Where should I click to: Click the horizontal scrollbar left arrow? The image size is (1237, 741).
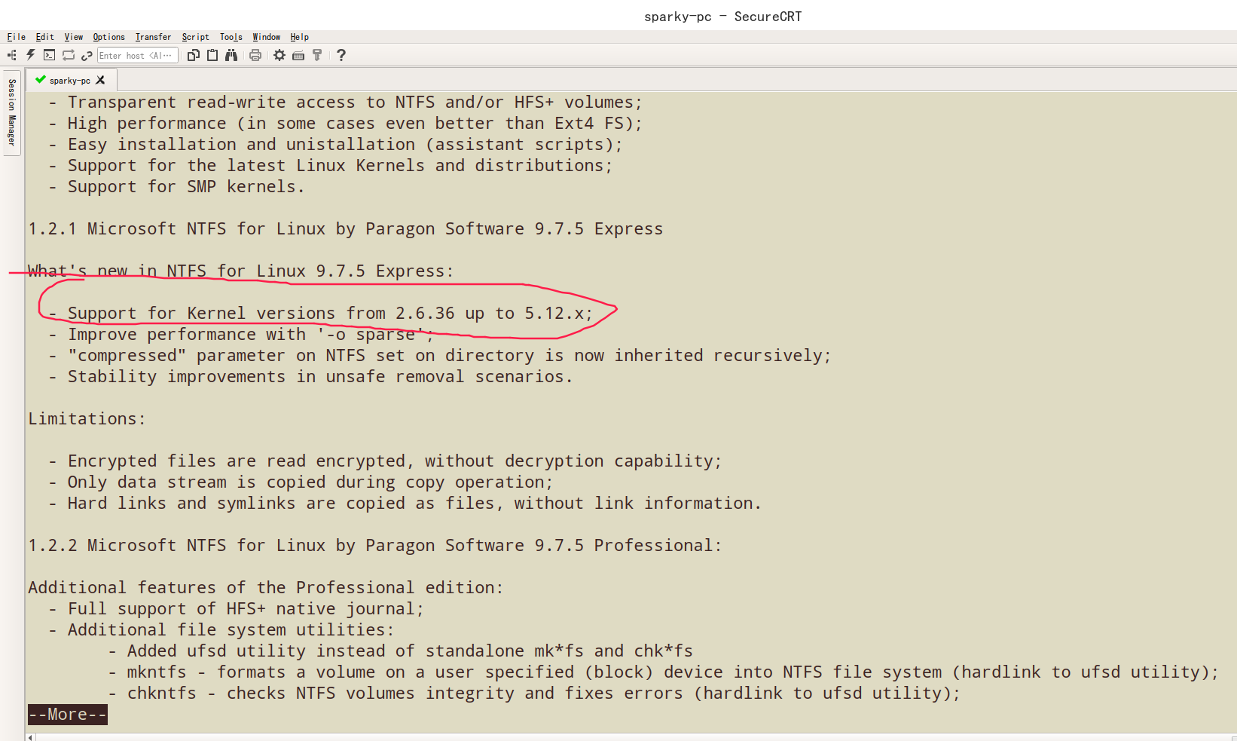click(30, 737)
